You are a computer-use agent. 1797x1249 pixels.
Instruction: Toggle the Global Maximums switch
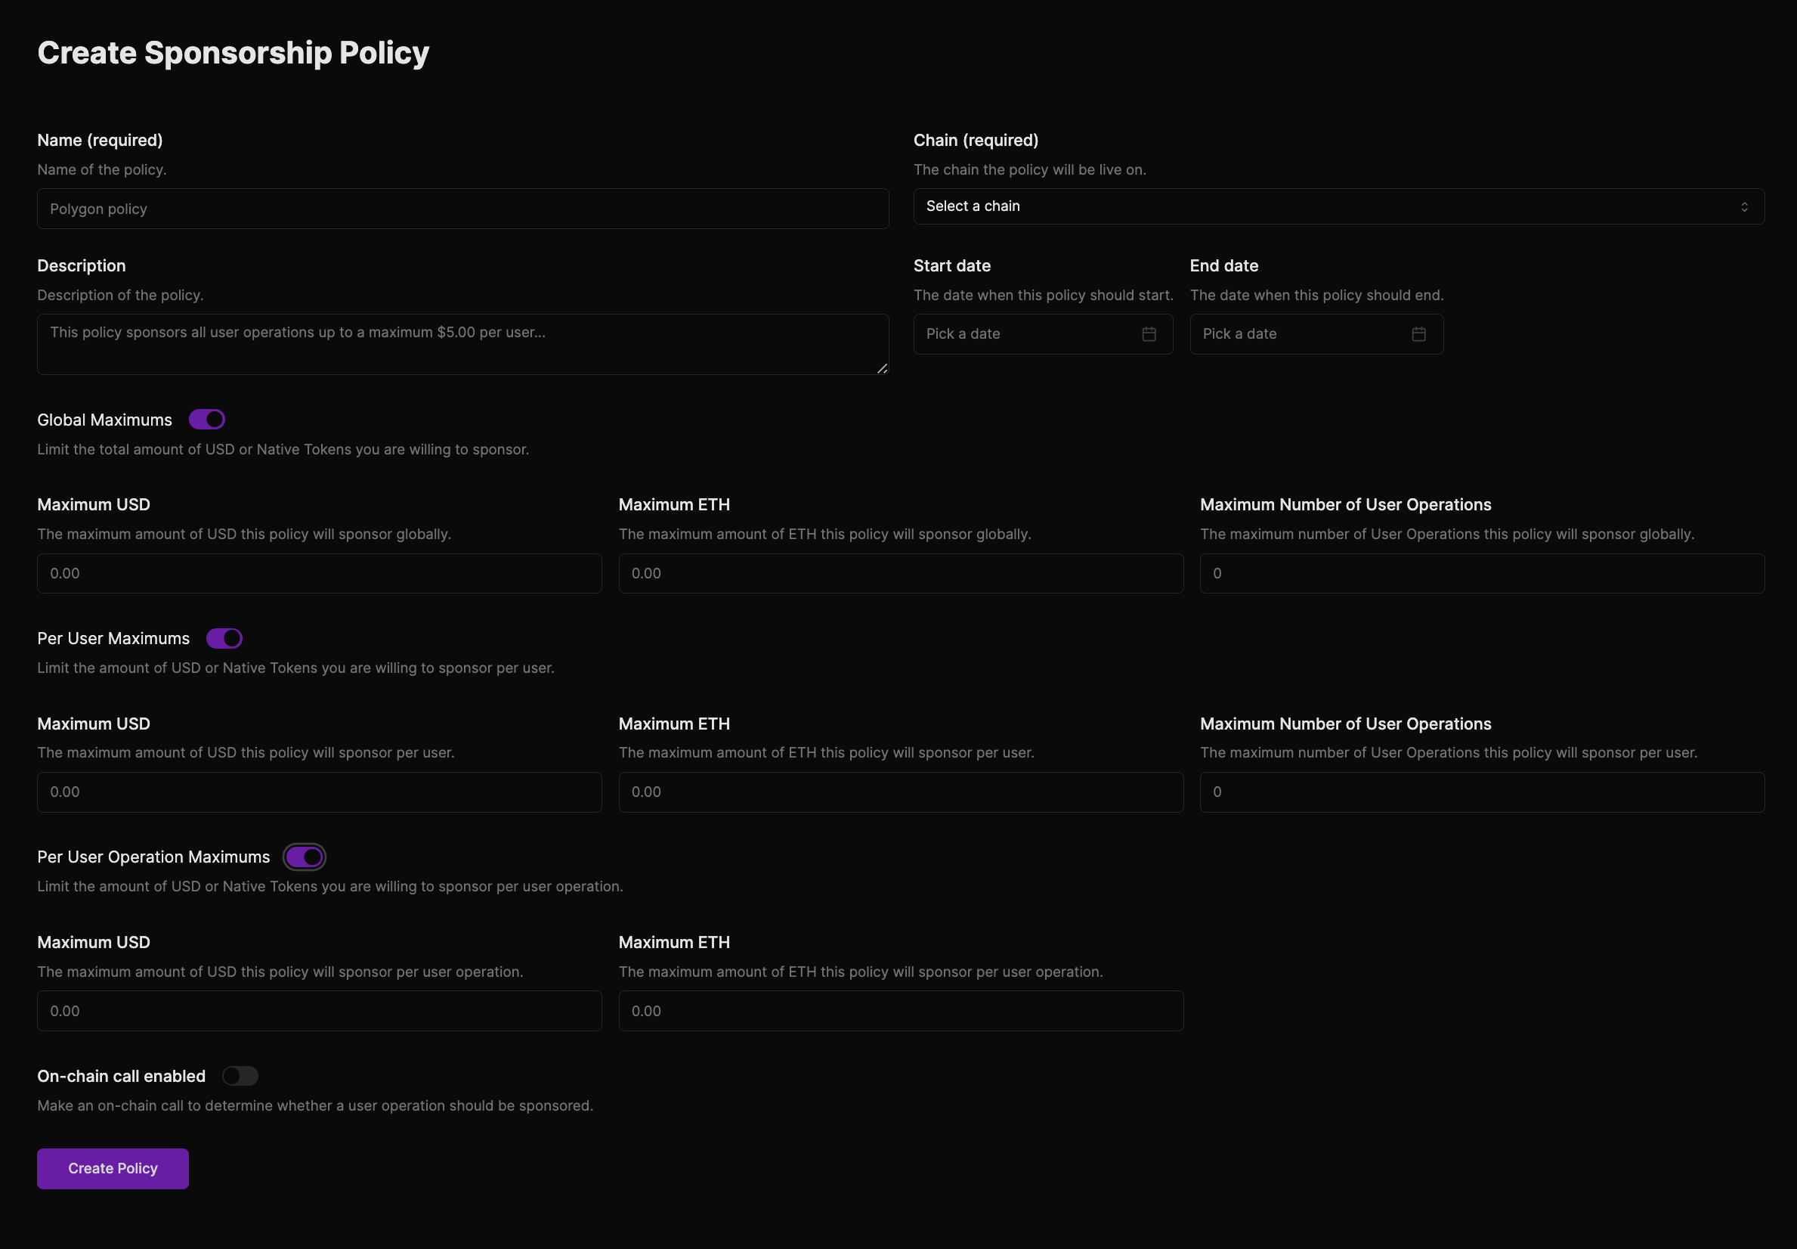(207, 420)
